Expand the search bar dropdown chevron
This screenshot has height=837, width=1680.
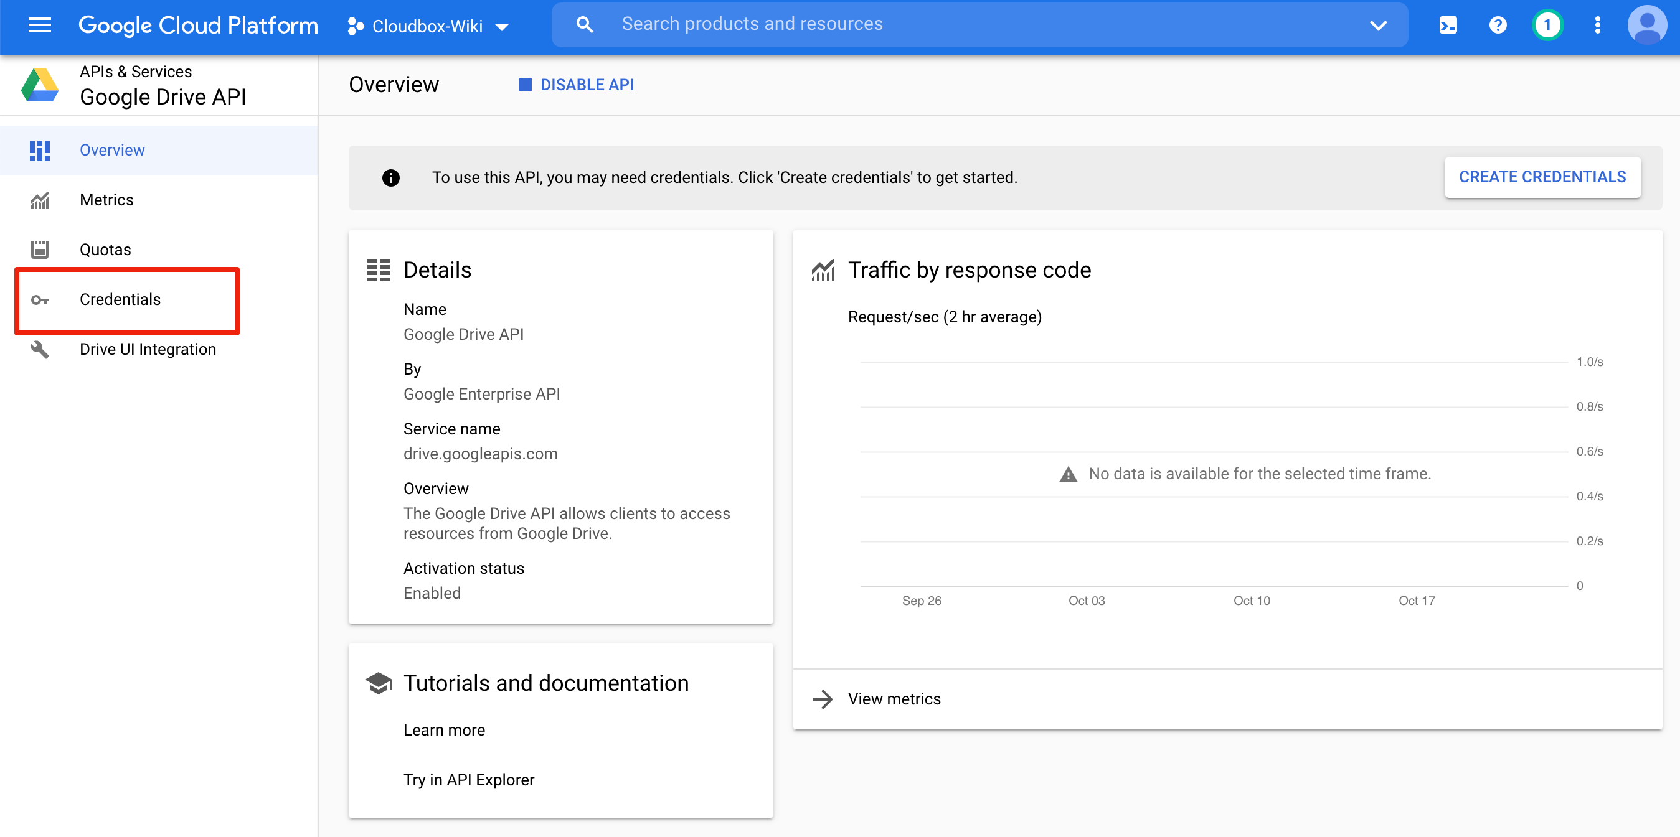tap(1378, 26)
